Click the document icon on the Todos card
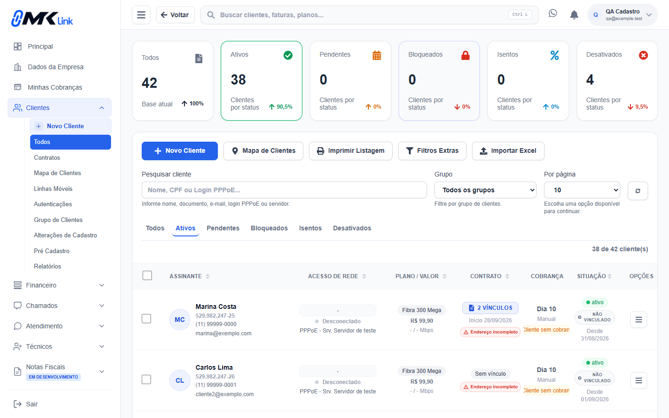Image resolution: width=669 pixels, height=418 pixels. 199,59
